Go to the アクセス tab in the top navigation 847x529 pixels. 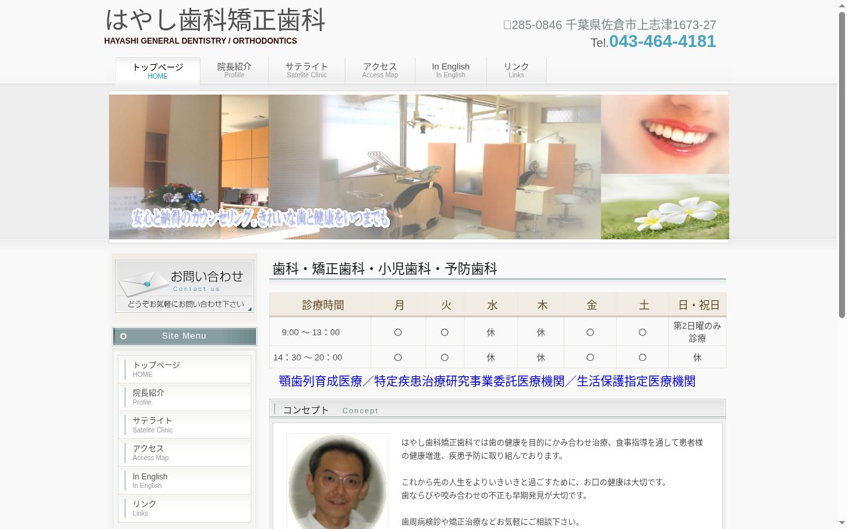[x=380, y=71]
